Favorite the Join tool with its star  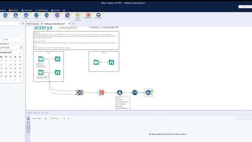tap(61, 14)
